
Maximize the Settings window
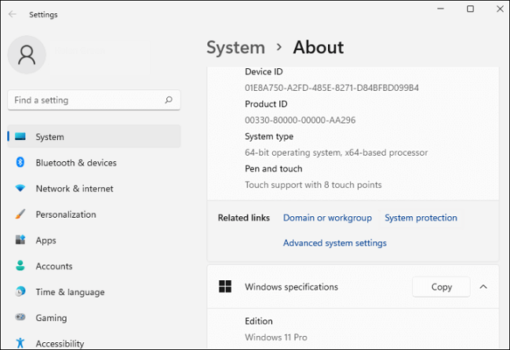[x=470, y=9]
